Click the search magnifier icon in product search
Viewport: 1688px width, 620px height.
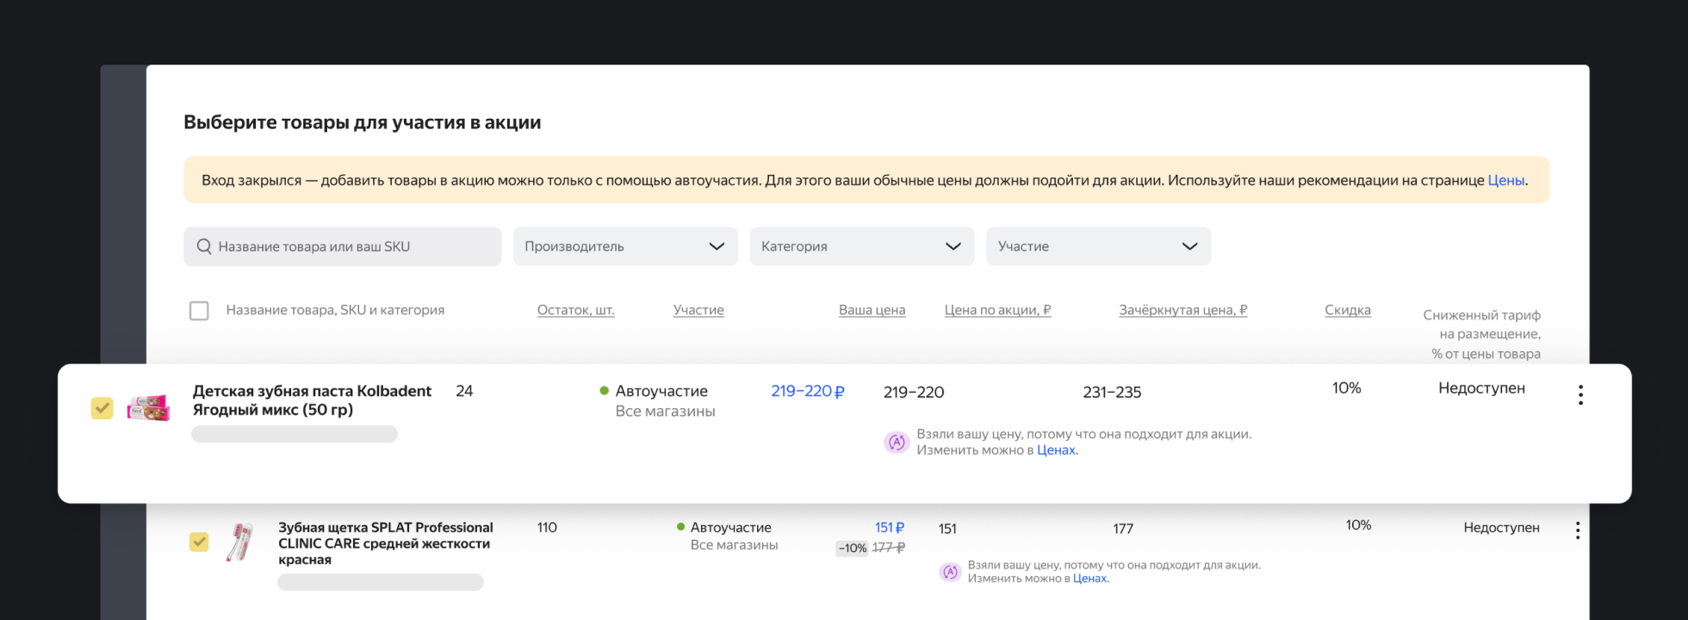tap(204, 246)
